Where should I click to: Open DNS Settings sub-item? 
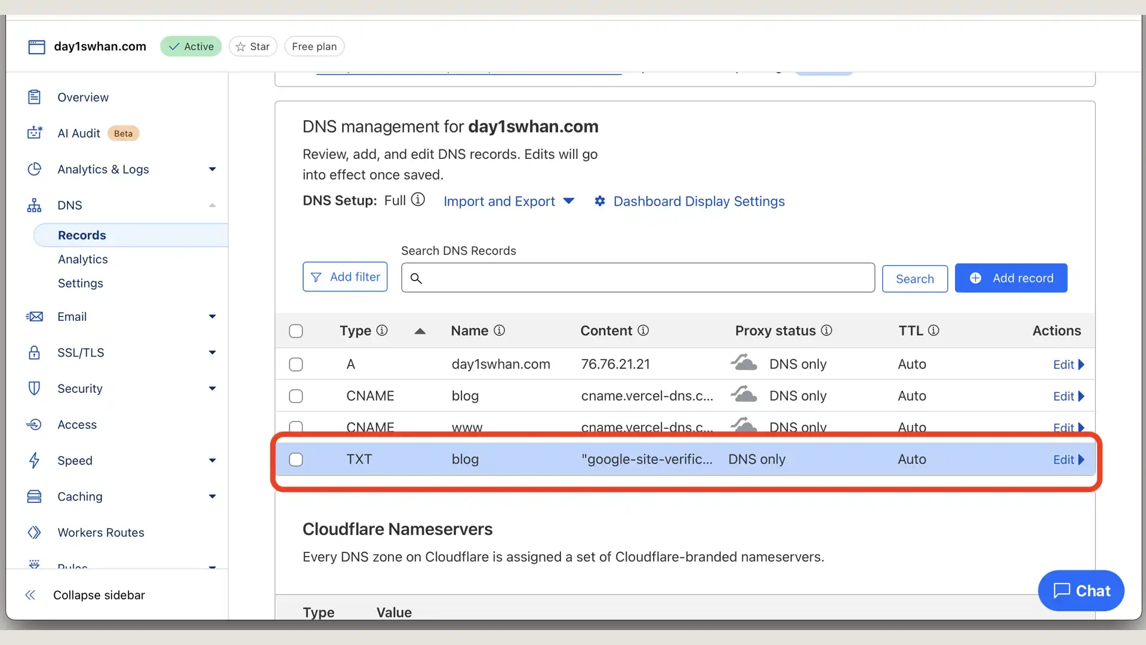[81, 283]
